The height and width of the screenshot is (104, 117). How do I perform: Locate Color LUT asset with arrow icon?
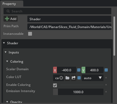[x=74, y=78]
